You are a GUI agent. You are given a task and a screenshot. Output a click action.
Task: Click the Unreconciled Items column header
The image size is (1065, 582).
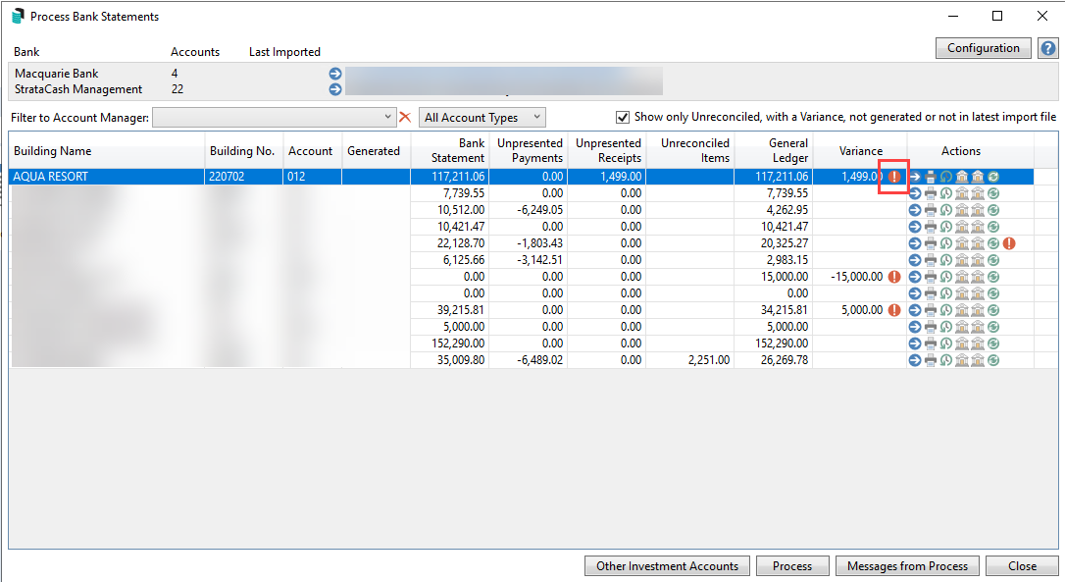pos(690,151)
